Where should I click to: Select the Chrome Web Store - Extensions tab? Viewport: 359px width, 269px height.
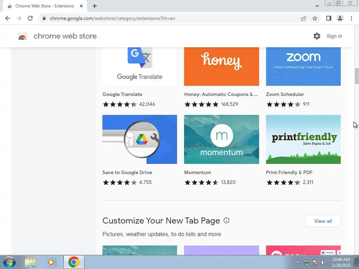(45, 6)
